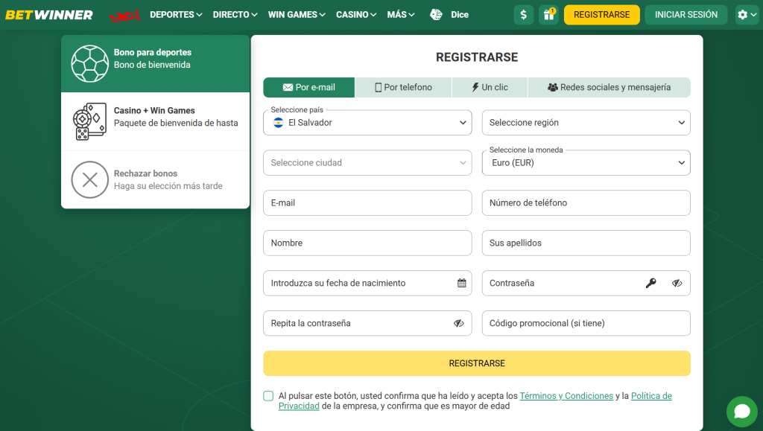This screenshot has width=763, height=431.
Task: Expand the DIRECTO menu
Action: 235,15
